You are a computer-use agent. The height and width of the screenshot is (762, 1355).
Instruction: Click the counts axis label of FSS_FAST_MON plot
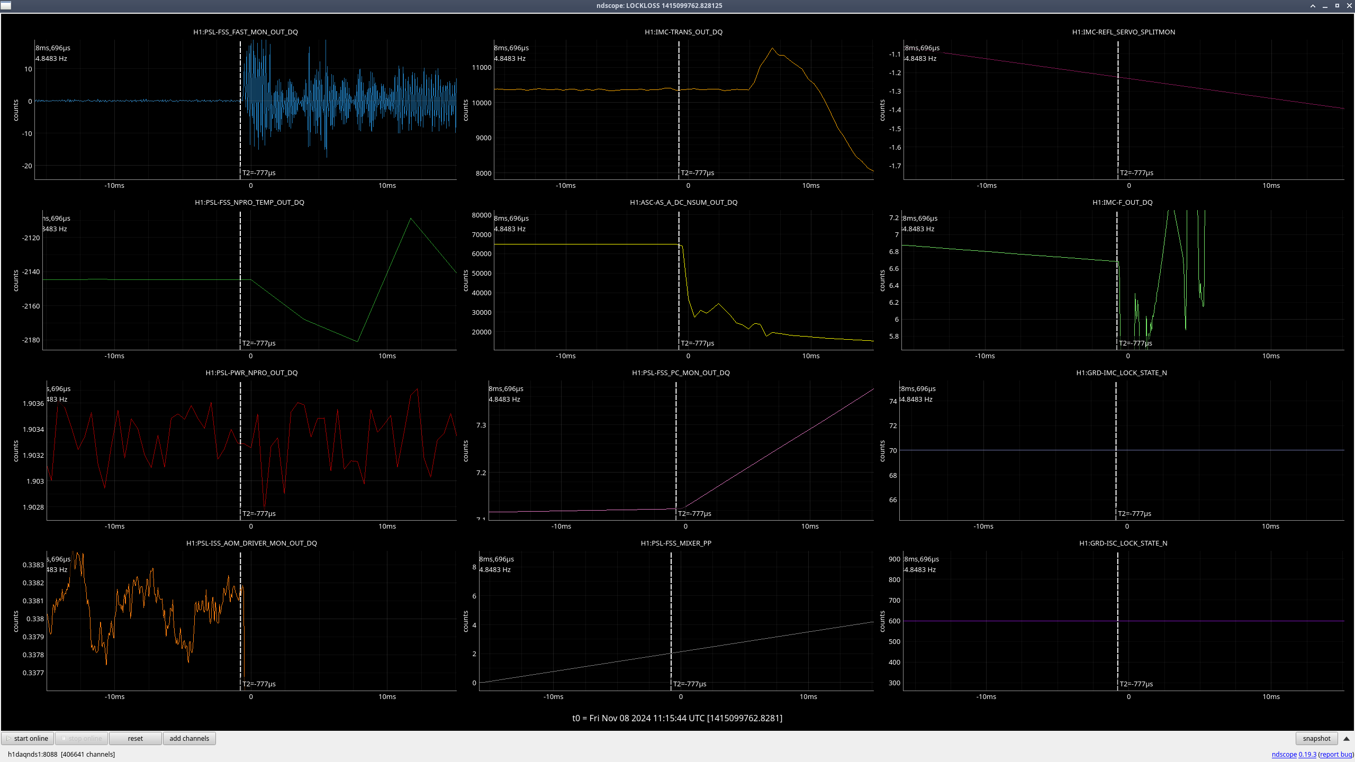[x=15, y=110]
